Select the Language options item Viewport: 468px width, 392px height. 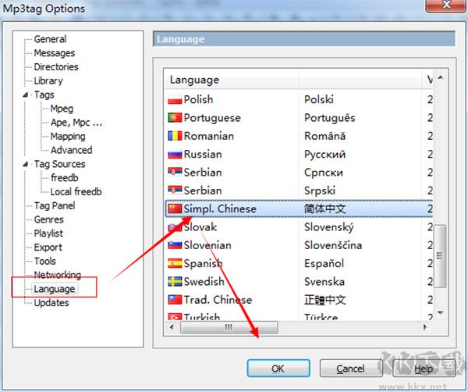click(x=55, y=289)
